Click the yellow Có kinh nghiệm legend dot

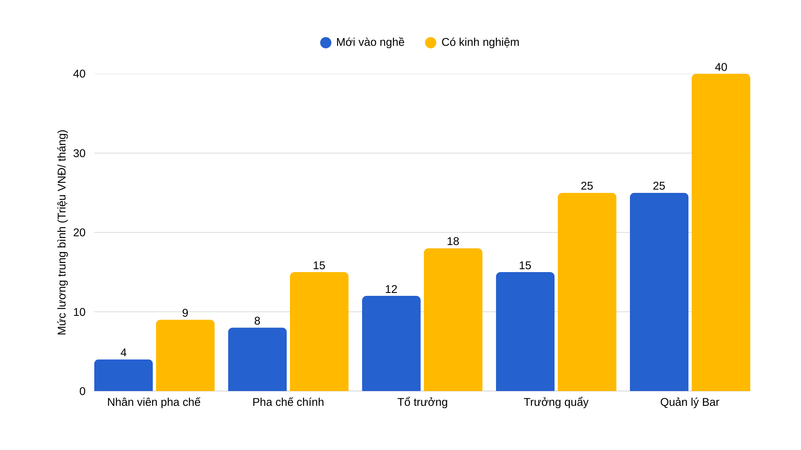[x=431, y=42]
